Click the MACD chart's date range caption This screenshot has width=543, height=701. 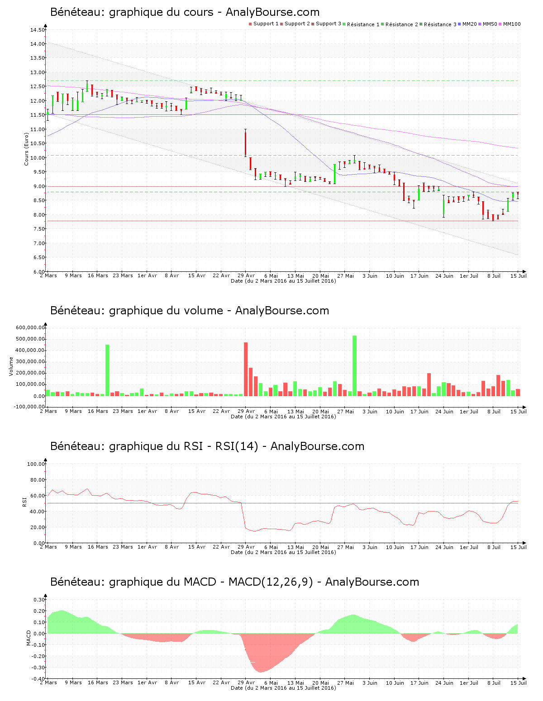click(x=283, y=688)
